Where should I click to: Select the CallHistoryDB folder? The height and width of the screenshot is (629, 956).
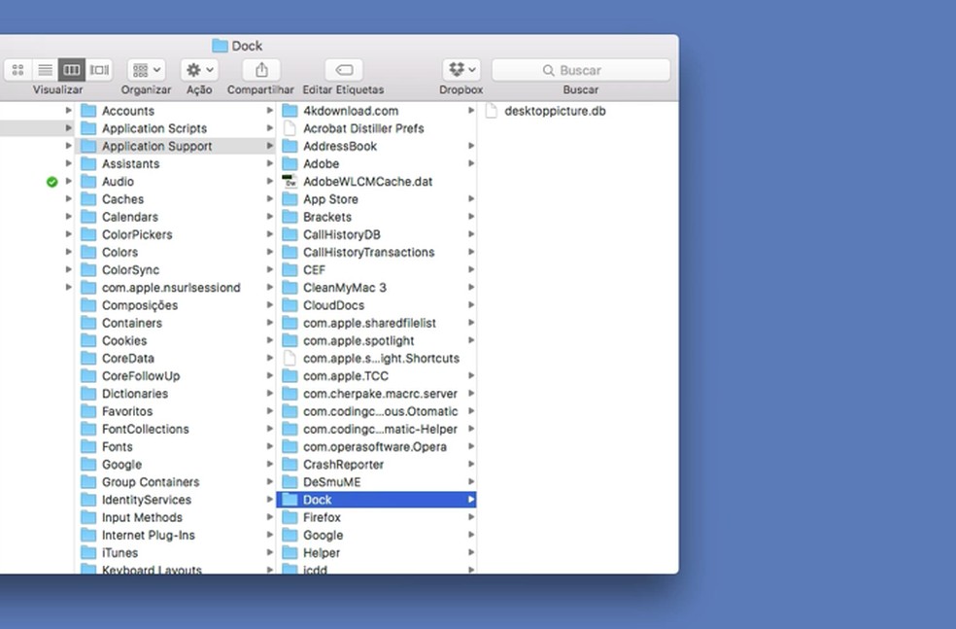(376, 234)
